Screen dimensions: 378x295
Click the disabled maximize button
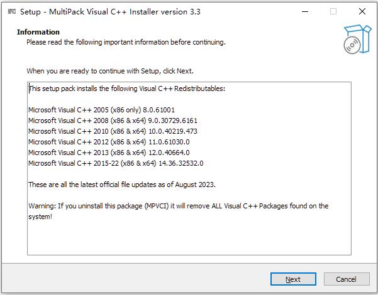coord(333,11)
